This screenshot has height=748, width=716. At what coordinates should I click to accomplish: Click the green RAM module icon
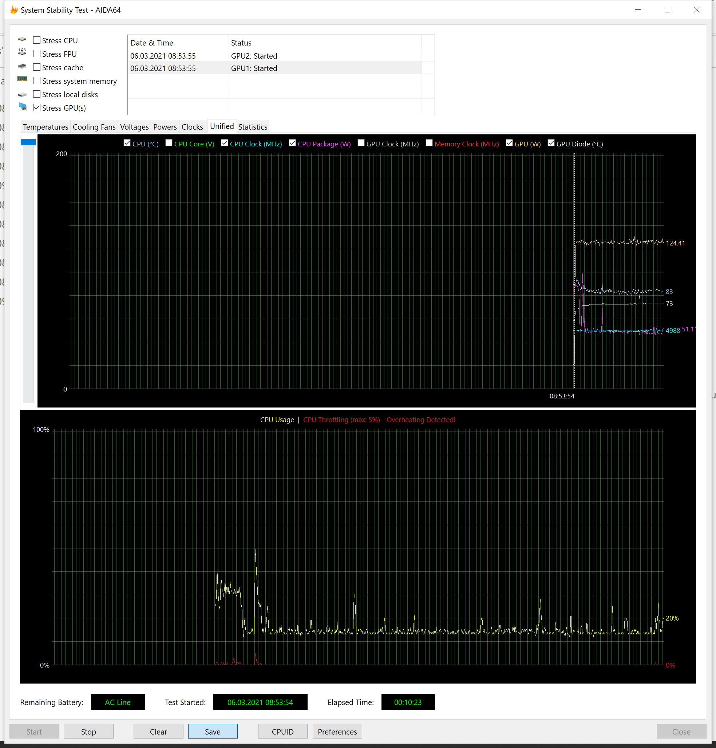coord(22,79)
